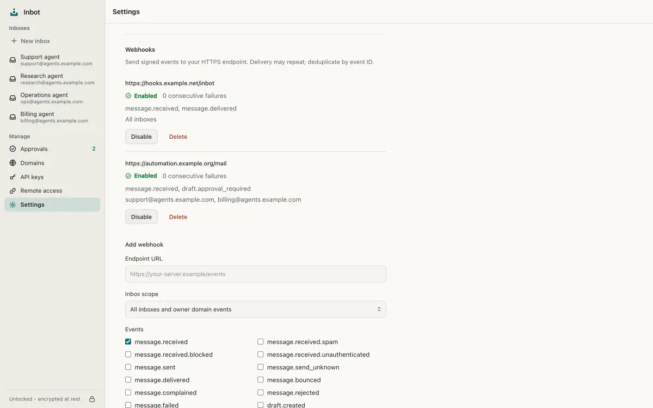Delete the automation.example.org/mail webhook
The height and width of the screenshot is (408, 653).
click(178, 217)
